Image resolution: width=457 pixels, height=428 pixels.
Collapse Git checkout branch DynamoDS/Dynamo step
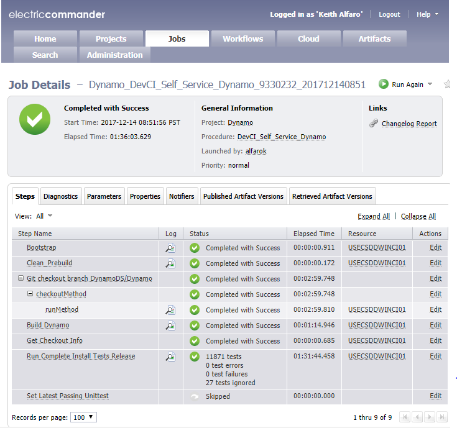click(x=22, y=279)
